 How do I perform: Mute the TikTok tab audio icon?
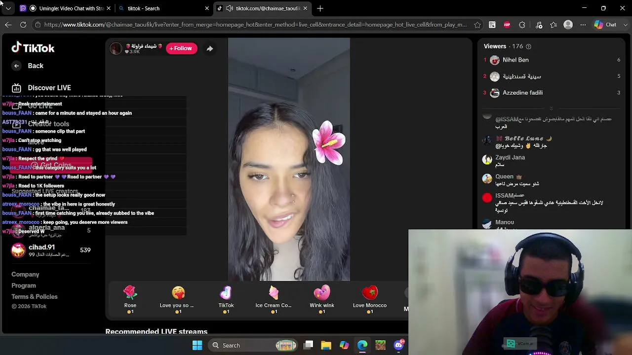click(x=230, y=8)
